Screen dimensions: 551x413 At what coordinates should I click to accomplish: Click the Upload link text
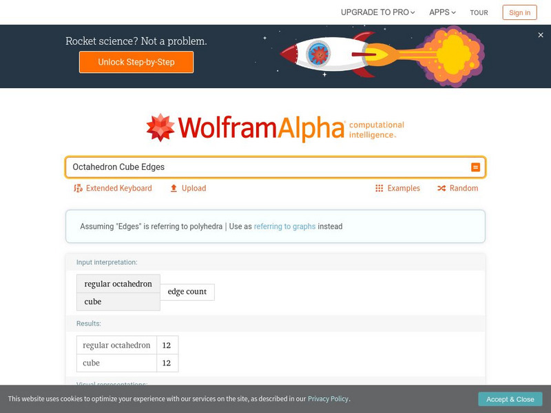(x=194, y=188)
